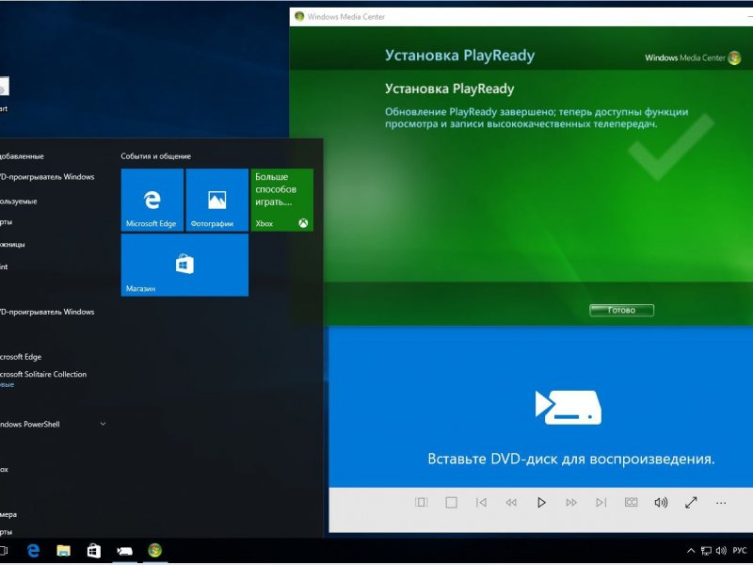This screenshot has width=753, height=565.
Task: Open first DVD-проигрыватель Windows entry in Start menu
Action: [x=47, y=177]
